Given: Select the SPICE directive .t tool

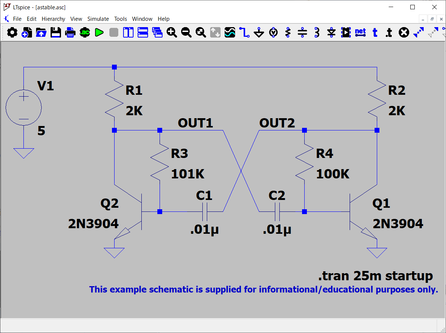Looking at the screenshot, I should tap(389, 33).
